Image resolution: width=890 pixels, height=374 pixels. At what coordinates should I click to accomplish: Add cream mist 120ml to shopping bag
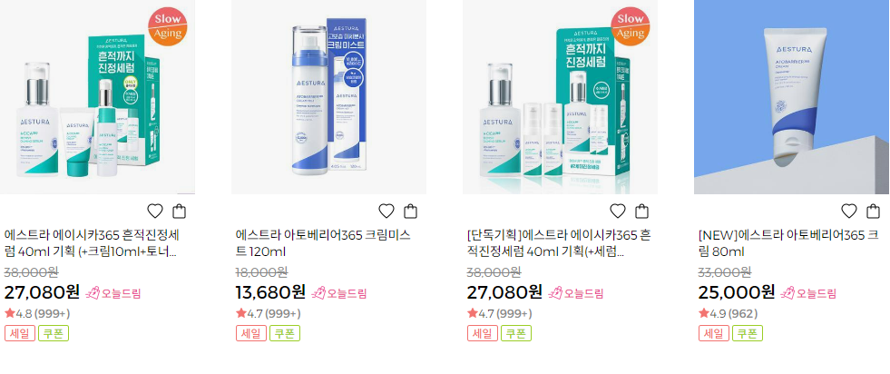click(410, 212)
